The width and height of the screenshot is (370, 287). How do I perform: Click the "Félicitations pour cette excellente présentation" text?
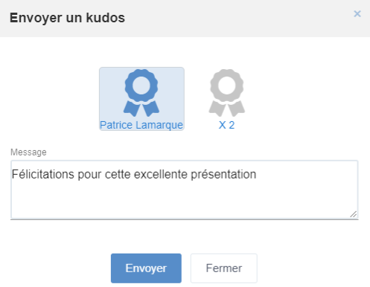tap(134, 174)
